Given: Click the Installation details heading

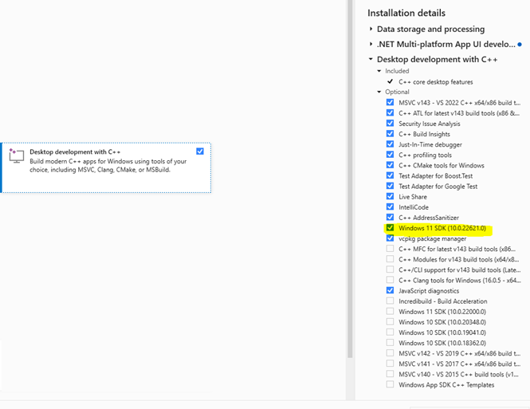Looking at the screenshot, I should click(406, 13).
